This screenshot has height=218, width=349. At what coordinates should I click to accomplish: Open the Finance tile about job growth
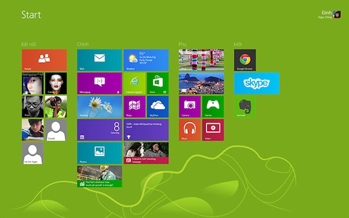point(99,176)
